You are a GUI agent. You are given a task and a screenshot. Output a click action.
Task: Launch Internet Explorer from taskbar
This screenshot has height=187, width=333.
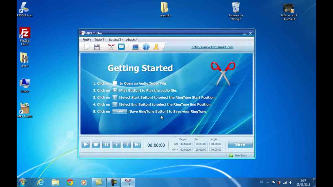pos(41,183)
